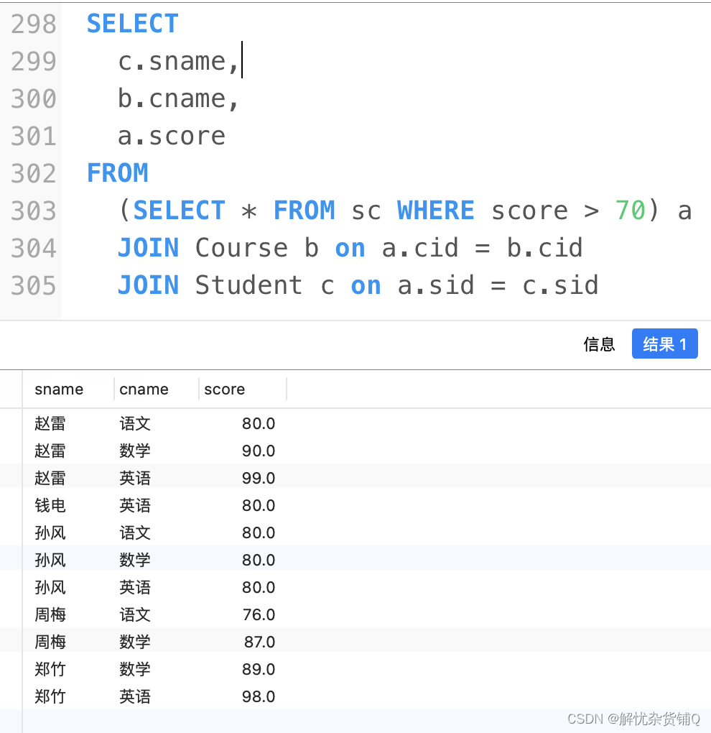Select 数学 cell in 郑竹 row

135,669
